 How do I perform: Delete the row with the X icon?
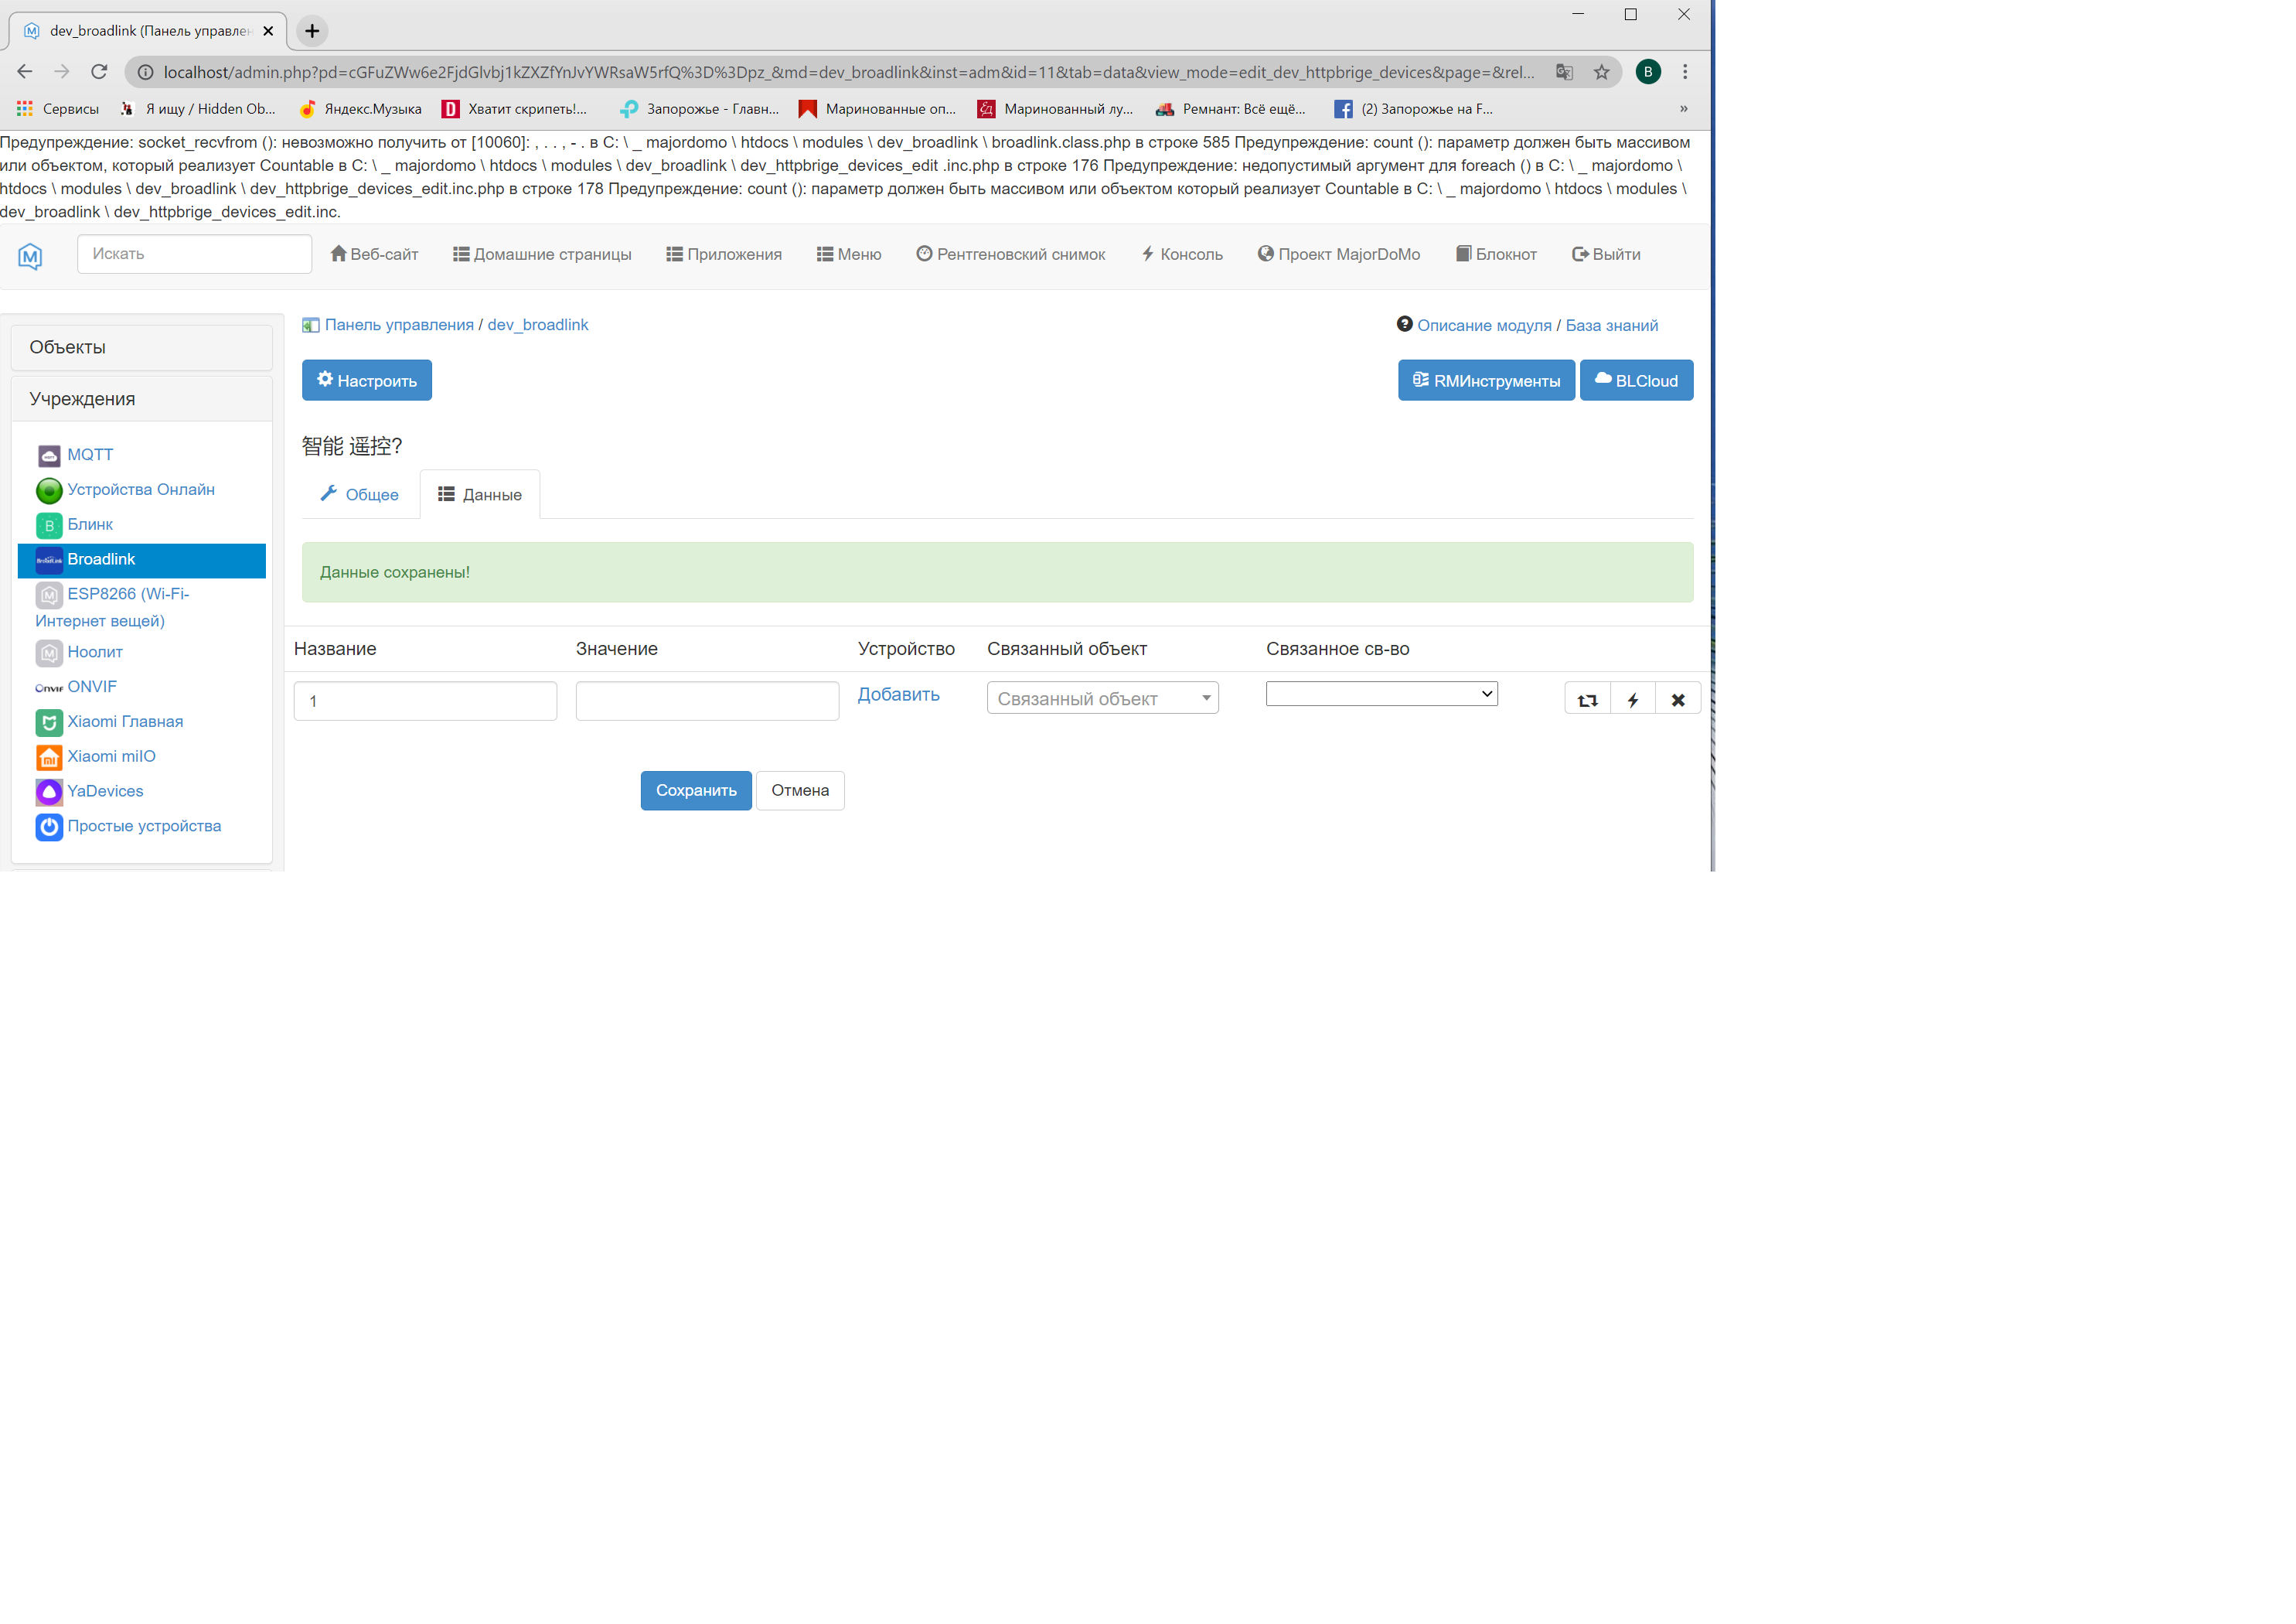(1677, 699)
